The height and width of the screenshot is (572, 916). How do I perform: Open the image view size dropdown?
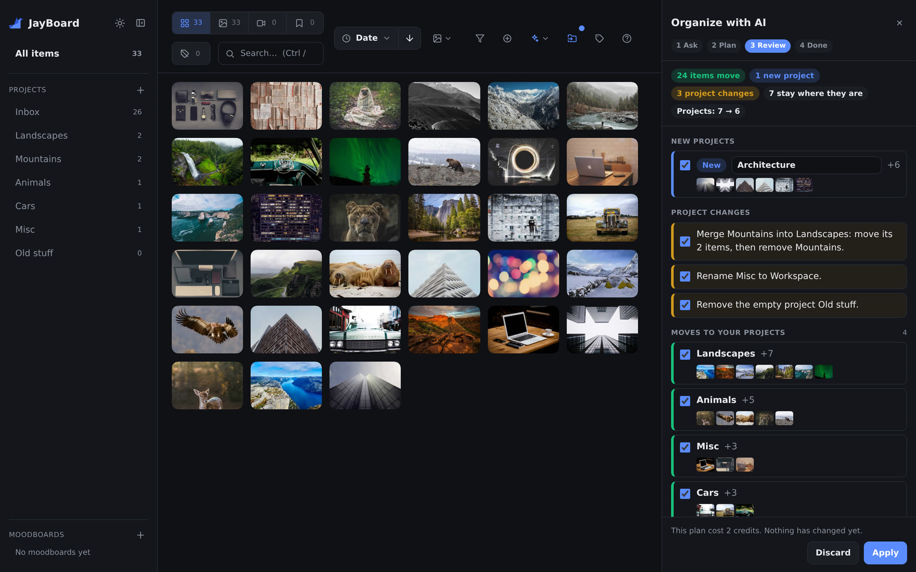click(x=442, y=38)
